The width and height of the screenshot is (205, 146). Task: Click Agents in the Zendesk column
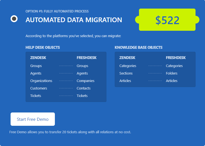[36, 73]
